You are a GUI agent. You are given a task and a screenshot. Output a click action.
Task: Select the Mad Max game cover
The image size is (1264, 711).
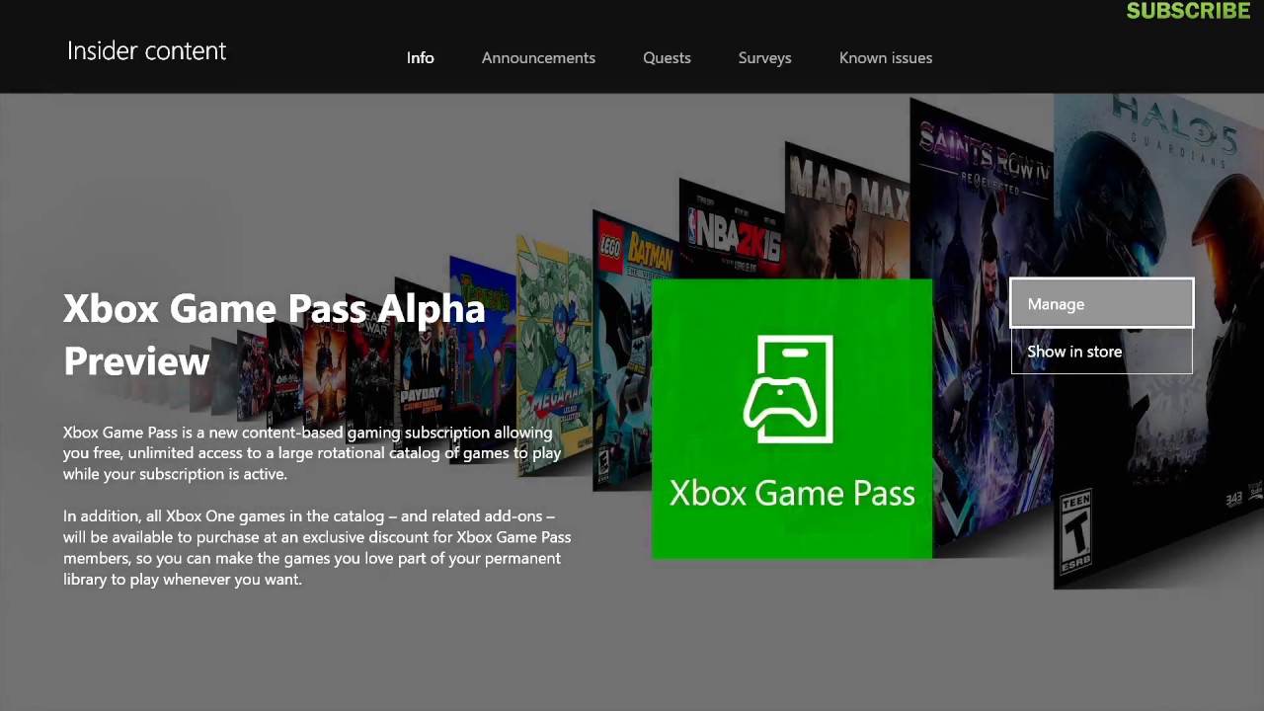[x=846, y=209]
